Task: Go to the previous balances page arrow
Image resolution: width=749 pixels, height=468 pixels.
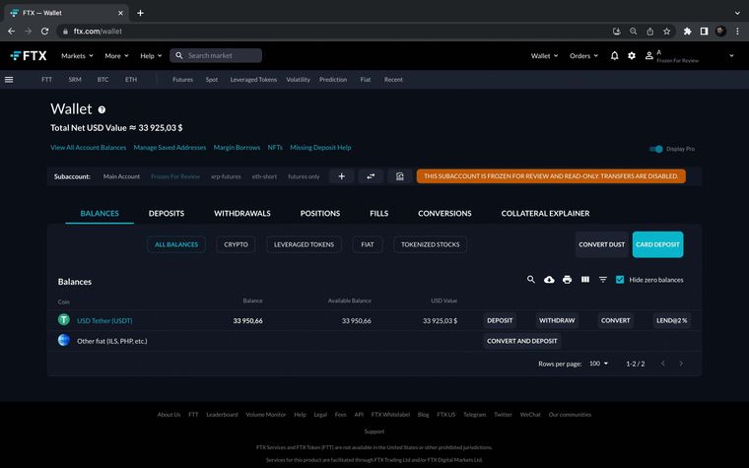Action: coord(663,364)
